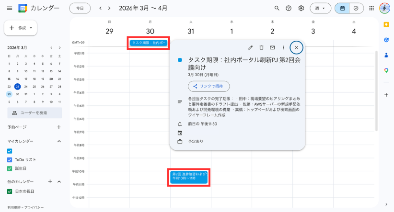The width and height of the screenshot is (394, 212).
Task: Select date 23 in mini calendar
Action: click(x=17, y=87)
